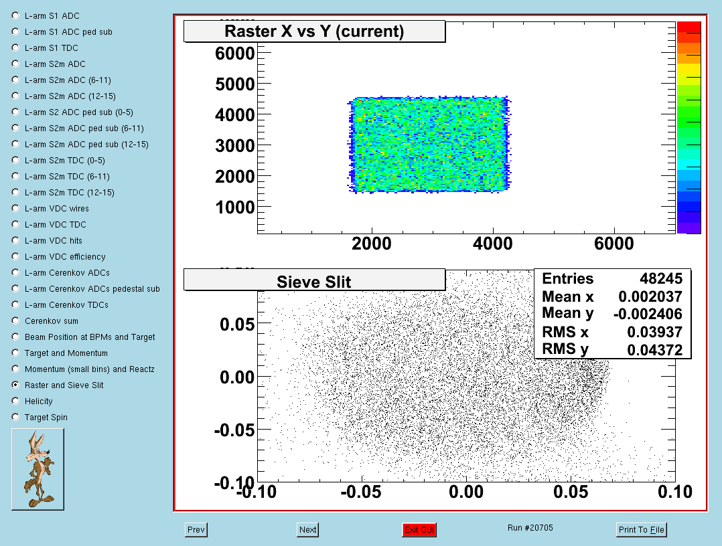Image resolution: width=722 pixels, height=546 pixels.
Task: Click the Mean x value 0.002037
Action: (650, 296)
